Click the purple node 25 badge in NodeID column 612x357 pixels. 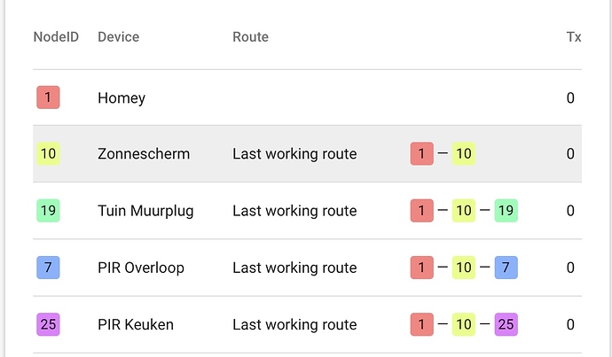click(48, 324)
